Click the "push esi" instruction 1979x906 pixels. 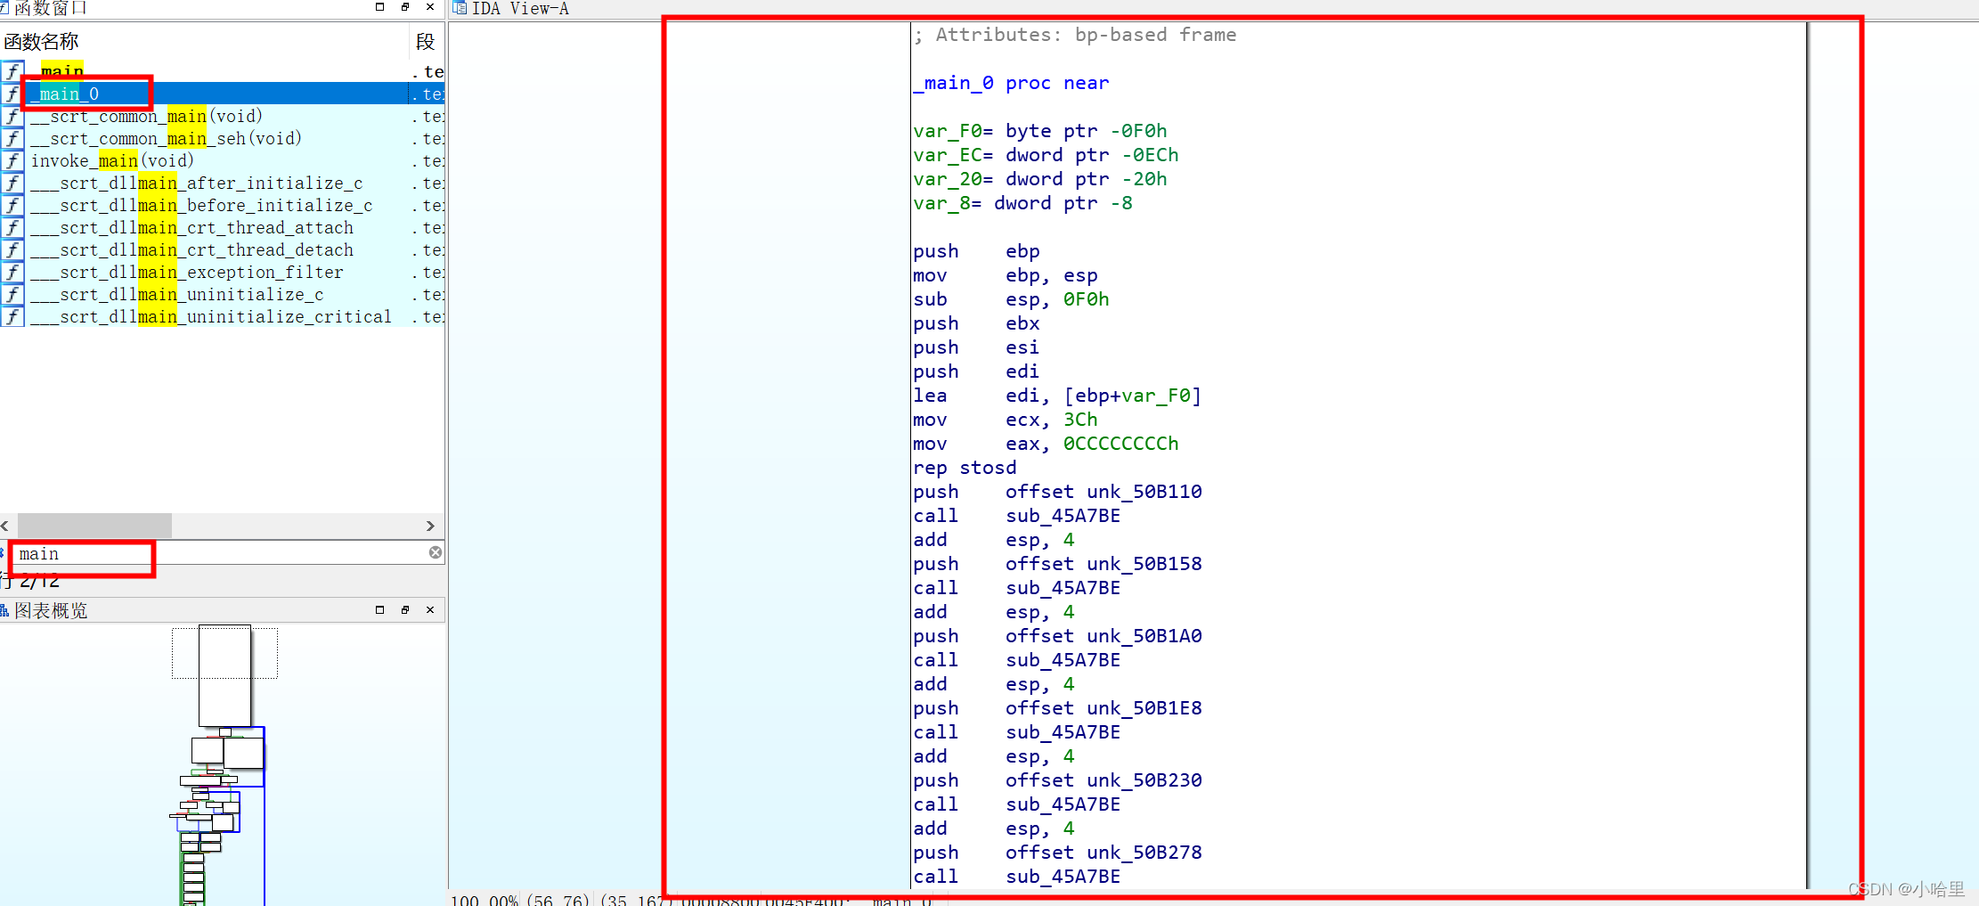point(976,347)
